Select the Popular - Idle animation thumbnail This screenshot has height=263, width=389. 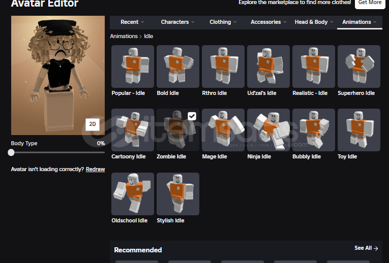tap(133, 67)
